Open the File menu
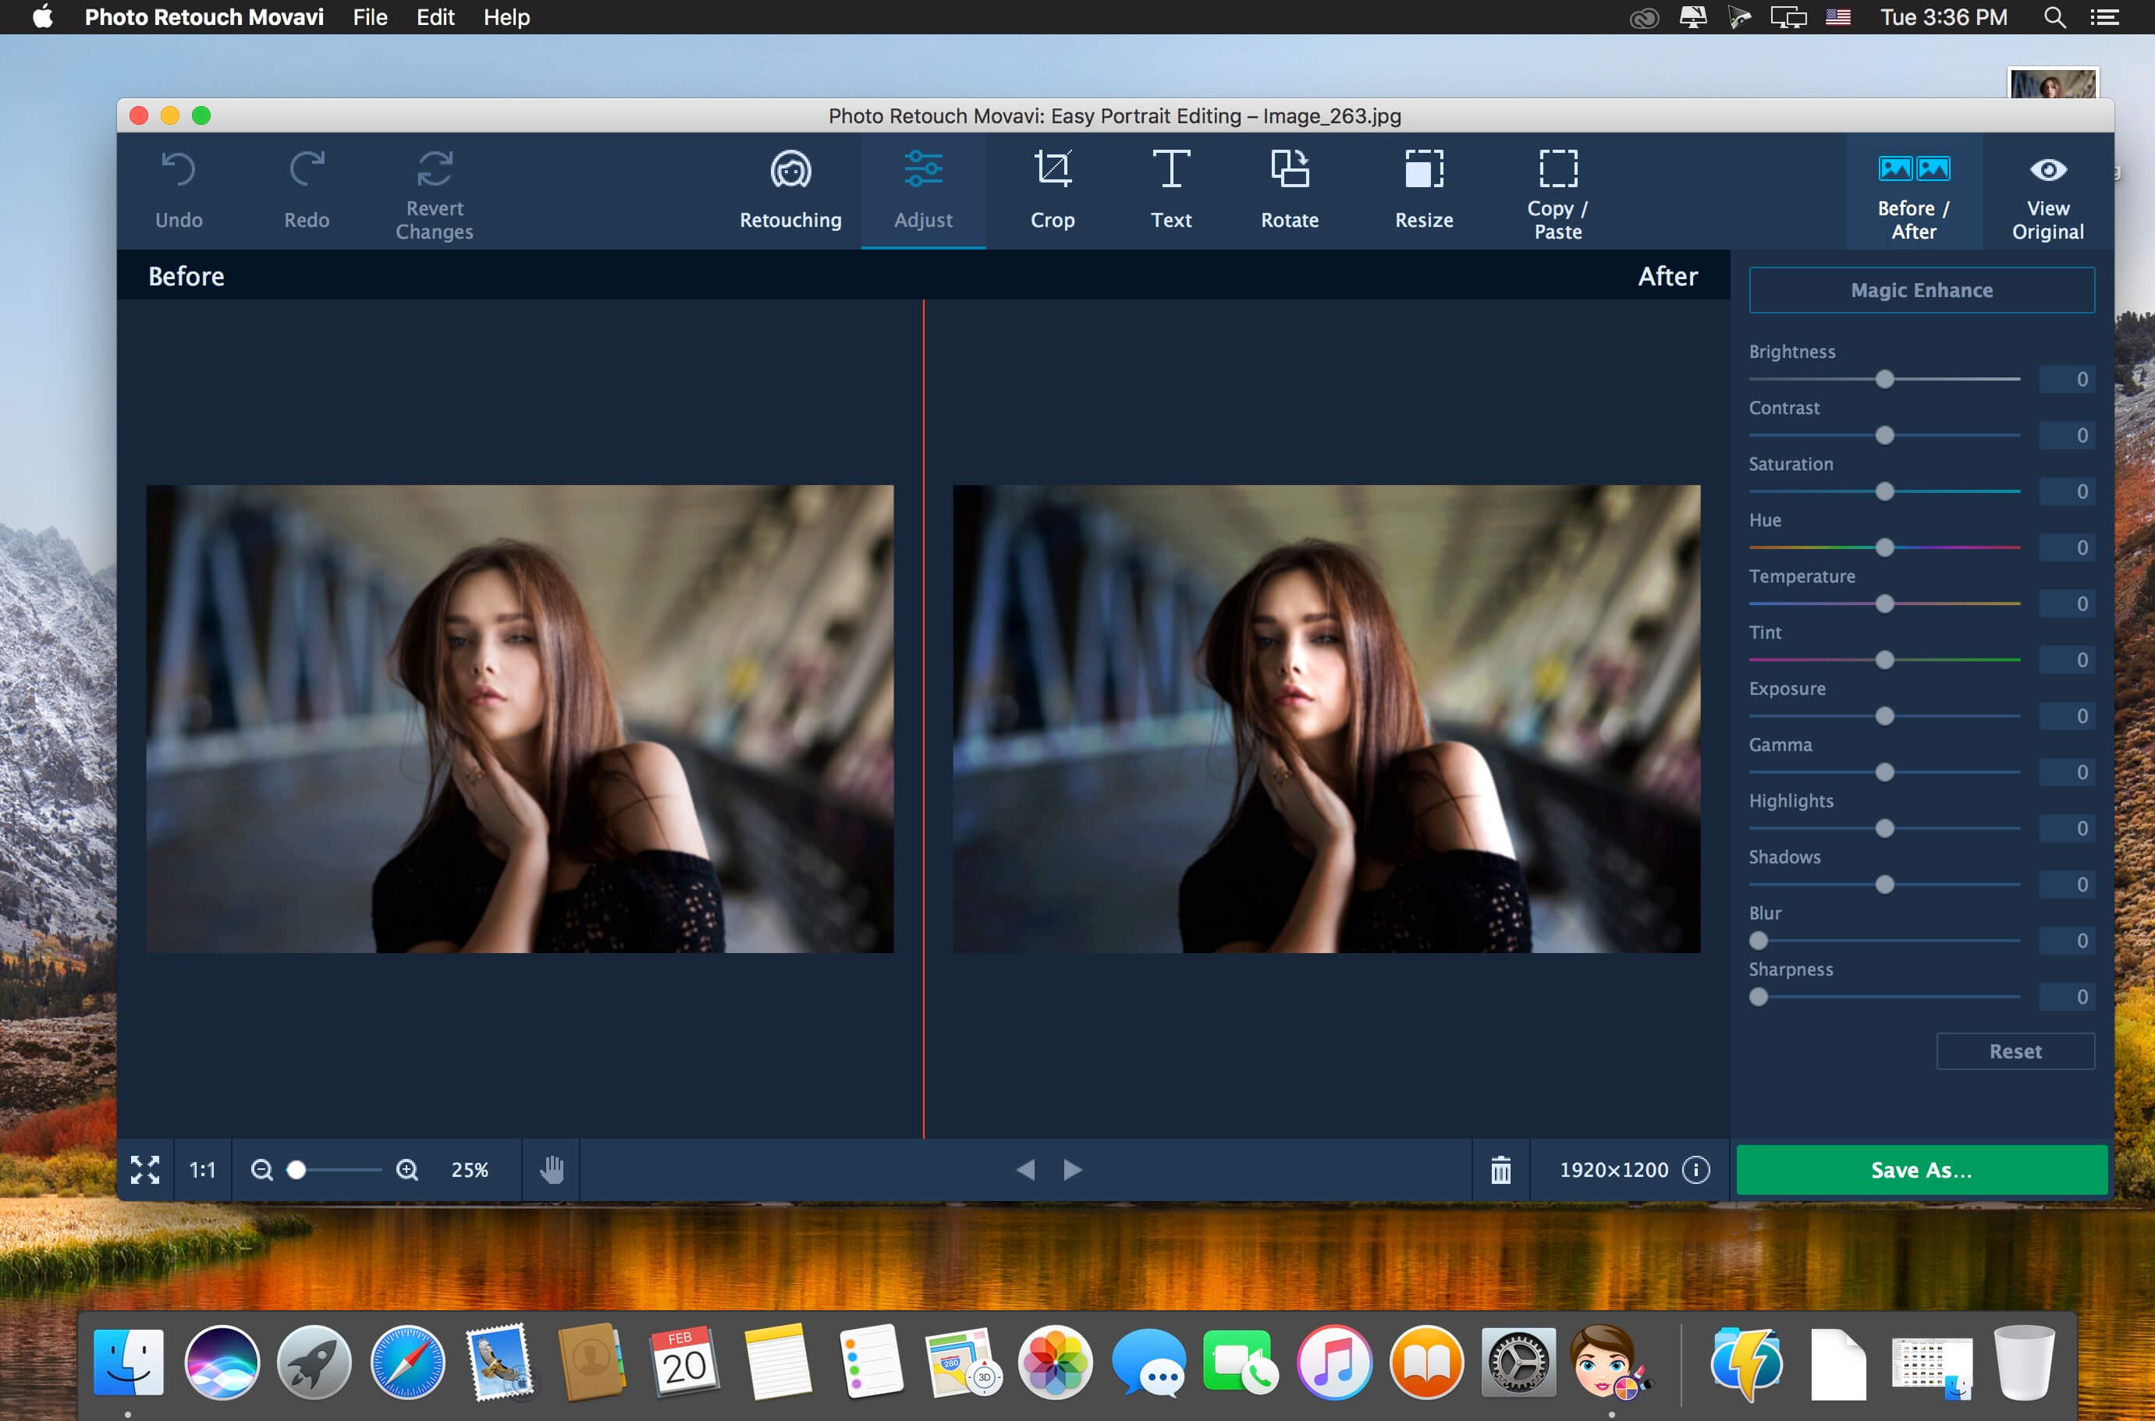This screenshot has height=1421, width=2155. [370, 17]
